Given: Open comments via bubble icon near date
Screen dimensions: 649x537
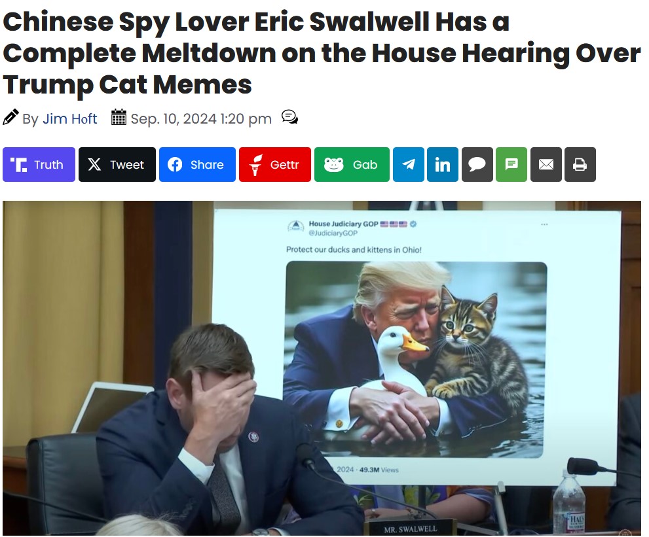Looking at the screenshot, I should pyautogui.click(x=289, y=117).
